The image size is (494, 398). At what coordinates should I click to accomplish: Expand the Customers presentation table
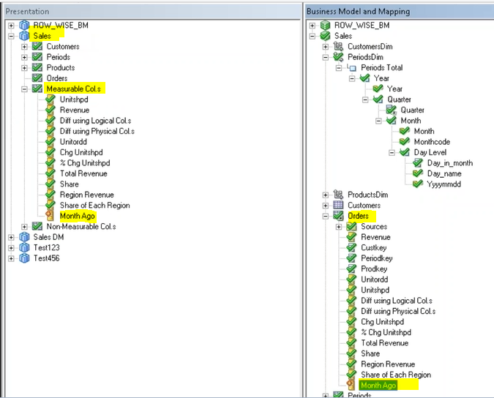coord(24,47)
